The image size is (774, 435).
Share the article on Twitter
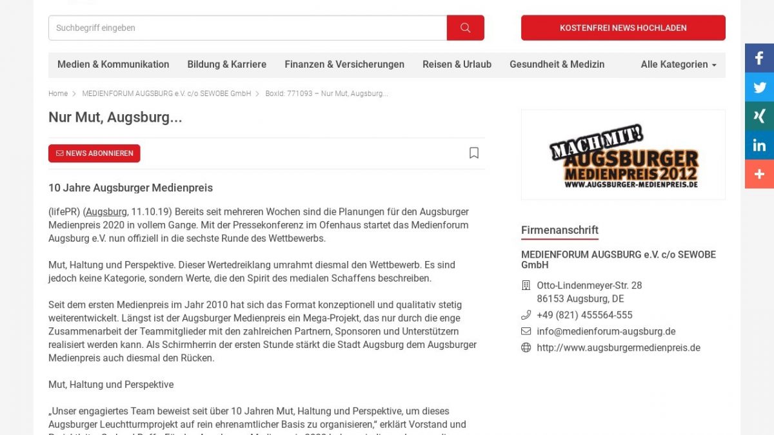pyautogui.click(x=759, y=87)
